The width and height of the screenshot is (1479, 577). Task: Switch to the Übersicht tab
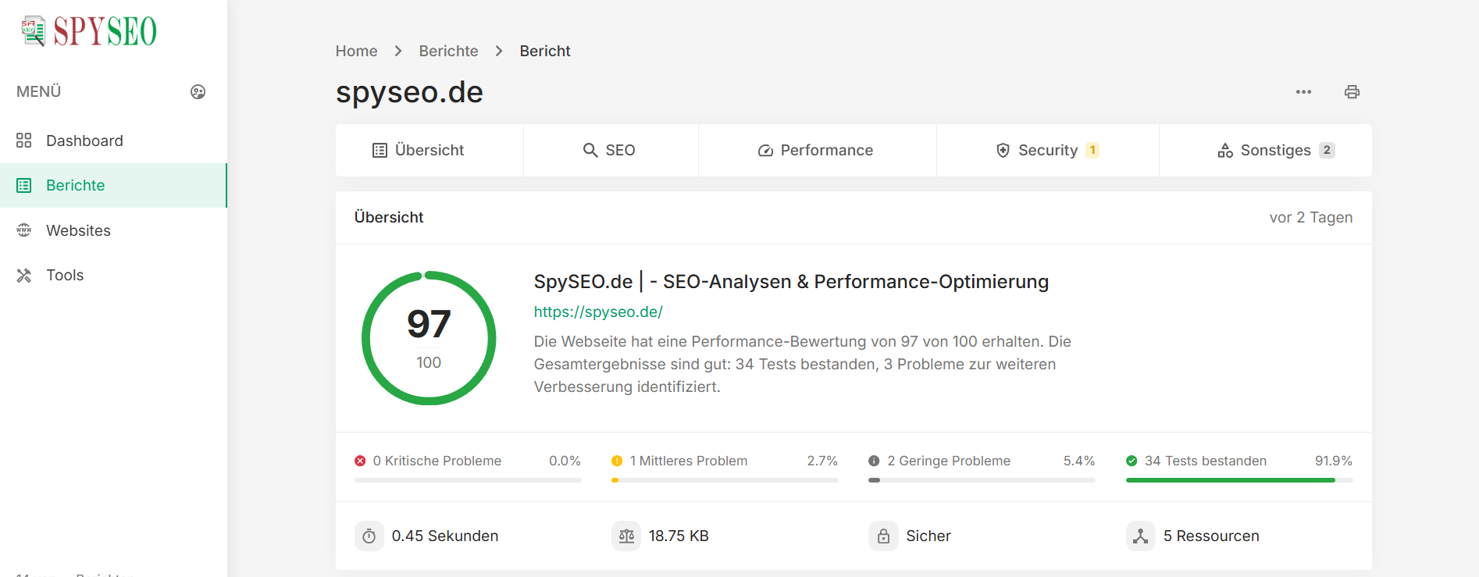click(x=429, y=150)
